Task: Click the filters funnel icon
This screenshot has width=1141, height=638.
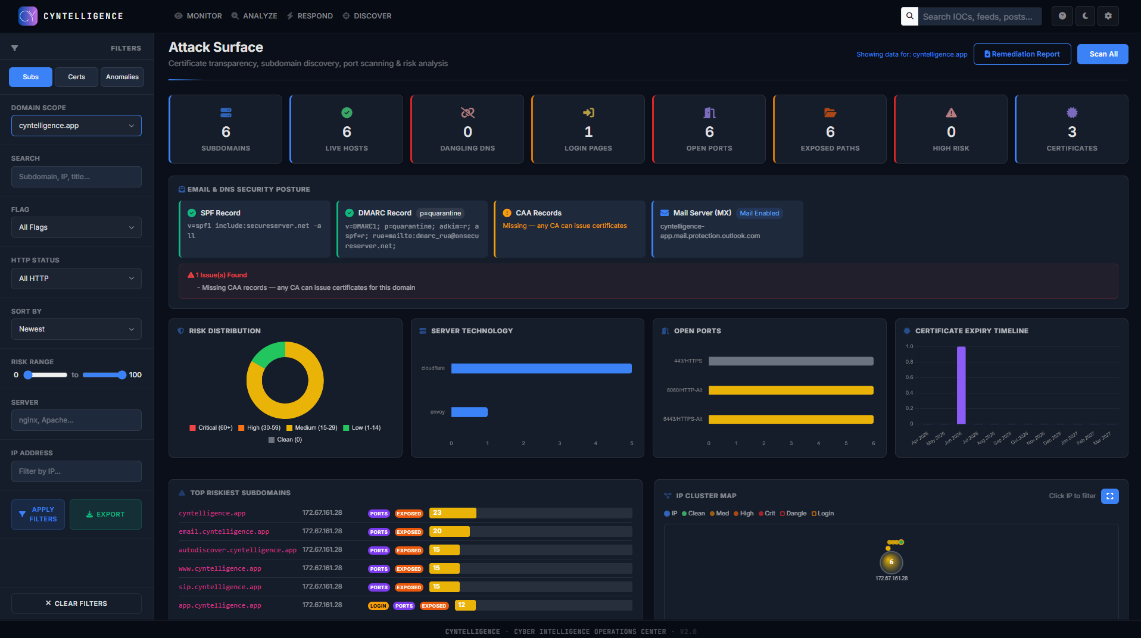Action: coord(15,48)
